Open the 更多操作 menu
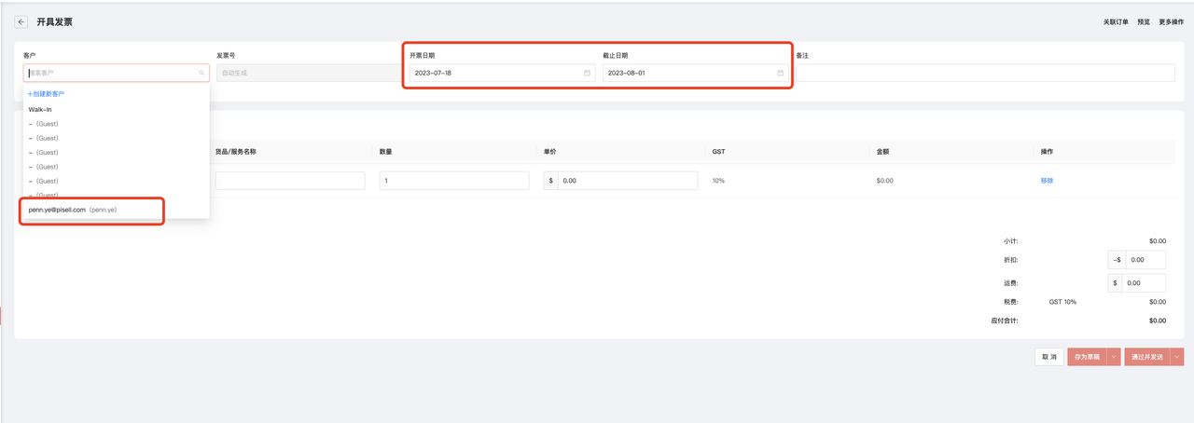1194x423 pixels. (1172, 21)
